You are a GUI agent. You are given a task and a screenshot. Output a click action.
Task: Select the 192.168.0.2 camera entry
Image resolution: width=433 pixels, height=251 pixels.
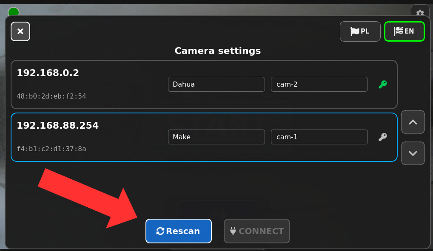pyautogui.click(x=204, y=85)
